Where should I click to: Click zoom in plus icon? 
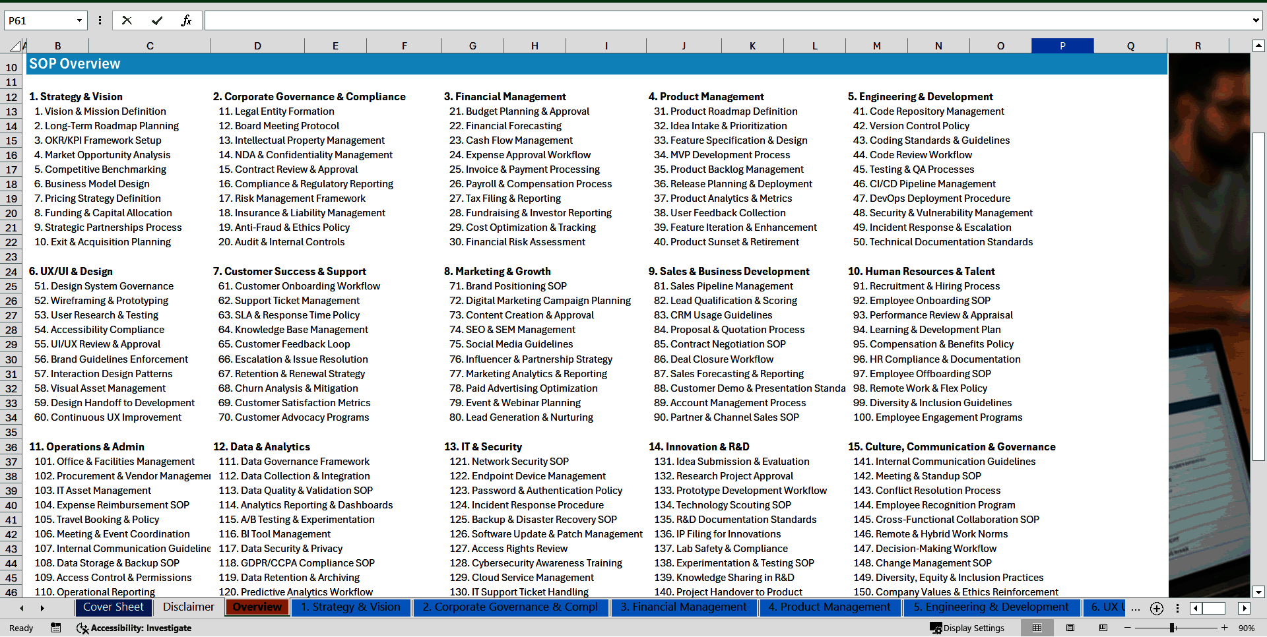[1224, 628]
